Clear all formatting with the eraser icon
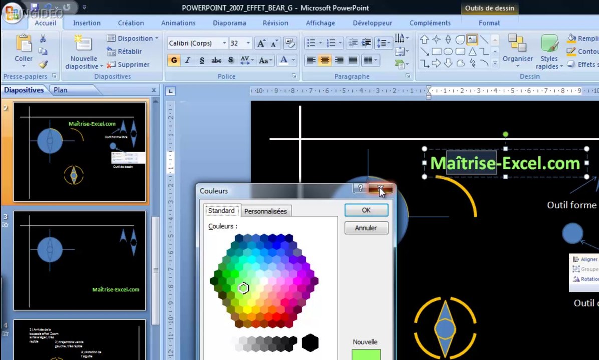The width and height of the screenshot is (599, 360). [290, 43]
